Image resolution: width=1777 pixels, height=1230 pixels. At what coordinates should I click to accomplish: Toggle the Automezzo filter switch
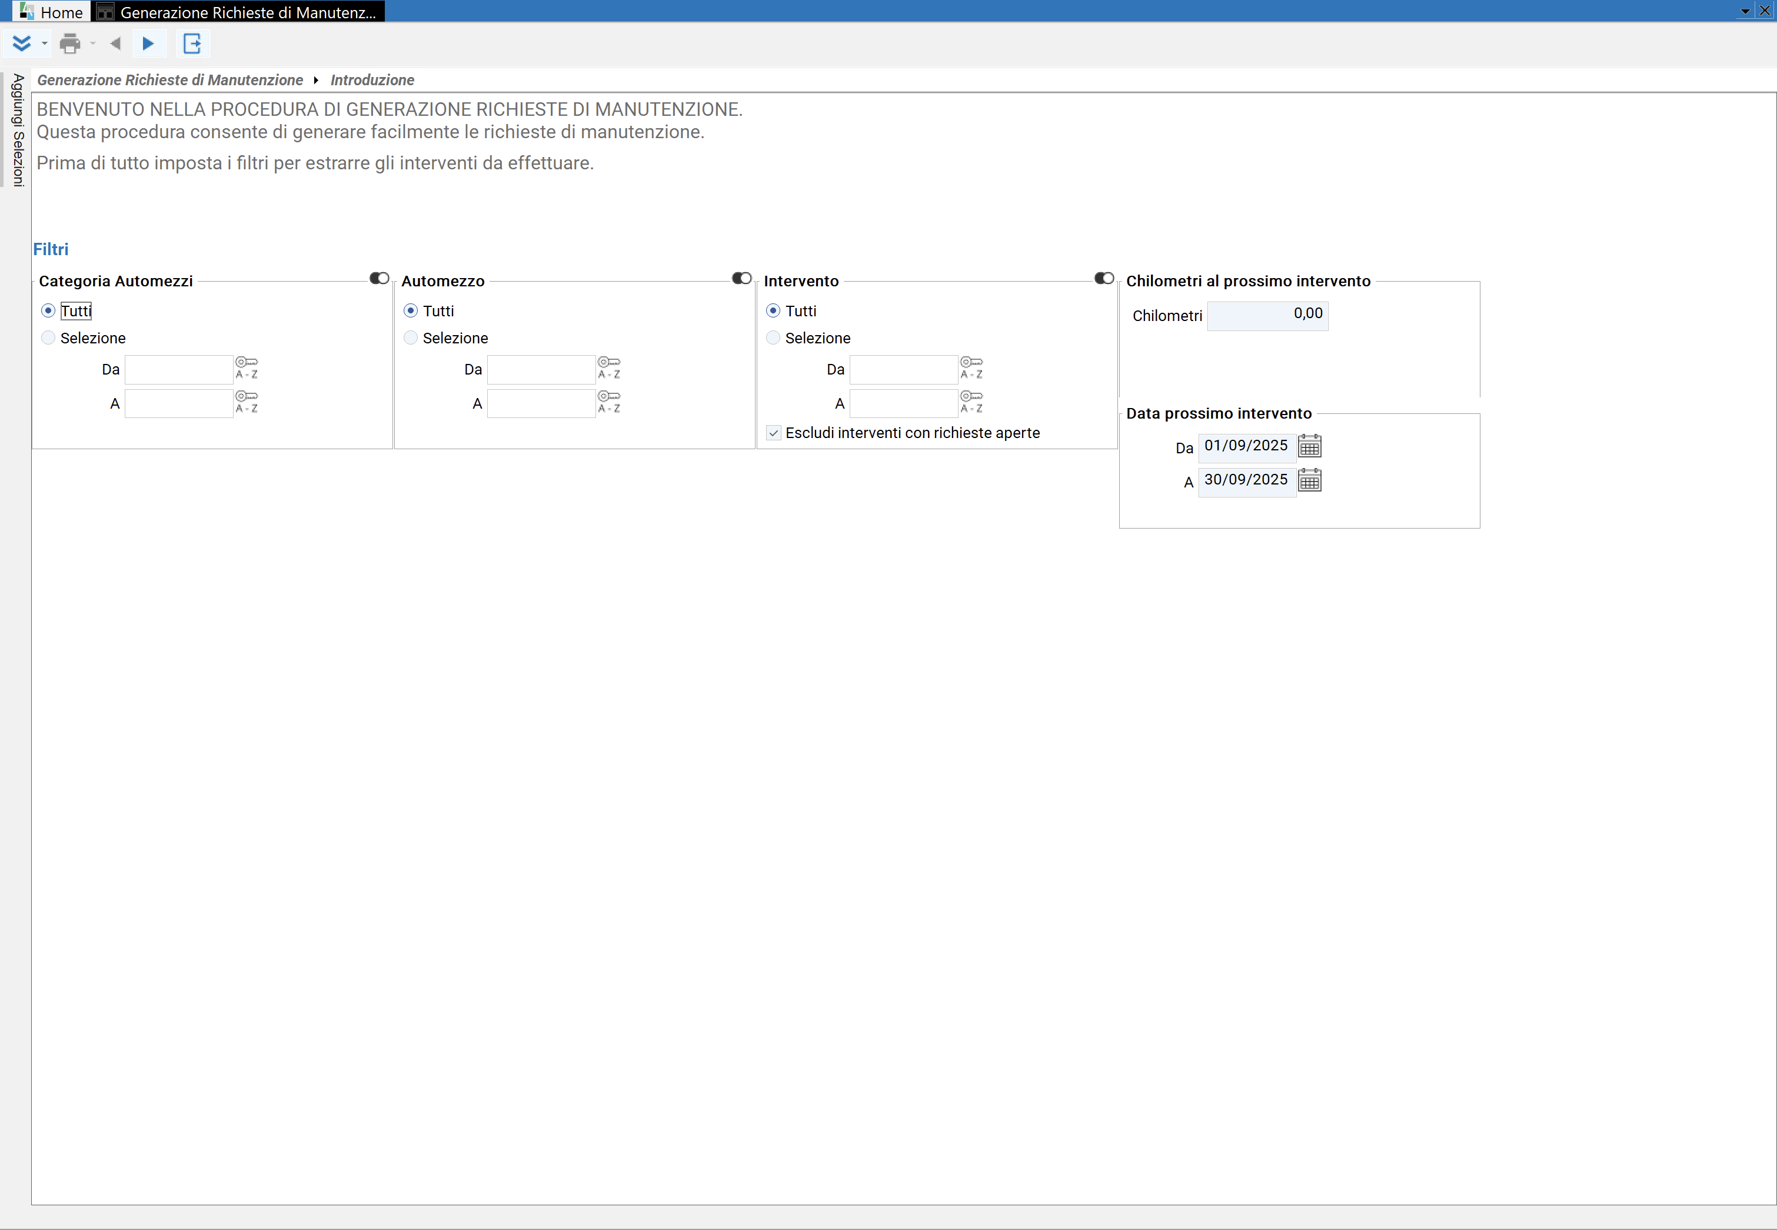[742, 278]
